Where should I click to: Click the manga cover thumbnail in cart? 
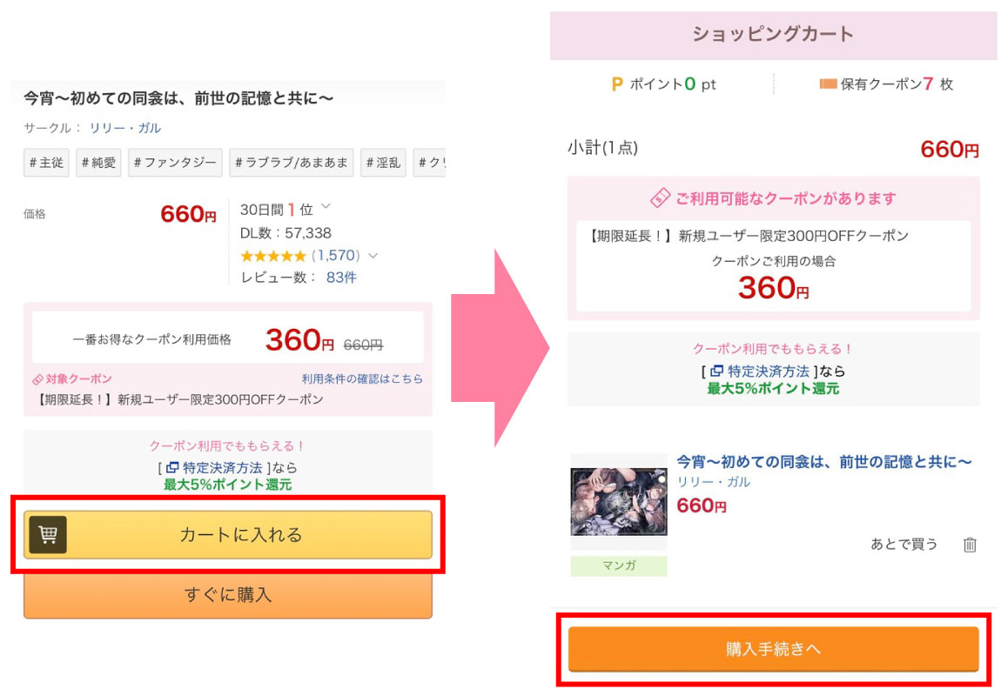pos(618,503)
